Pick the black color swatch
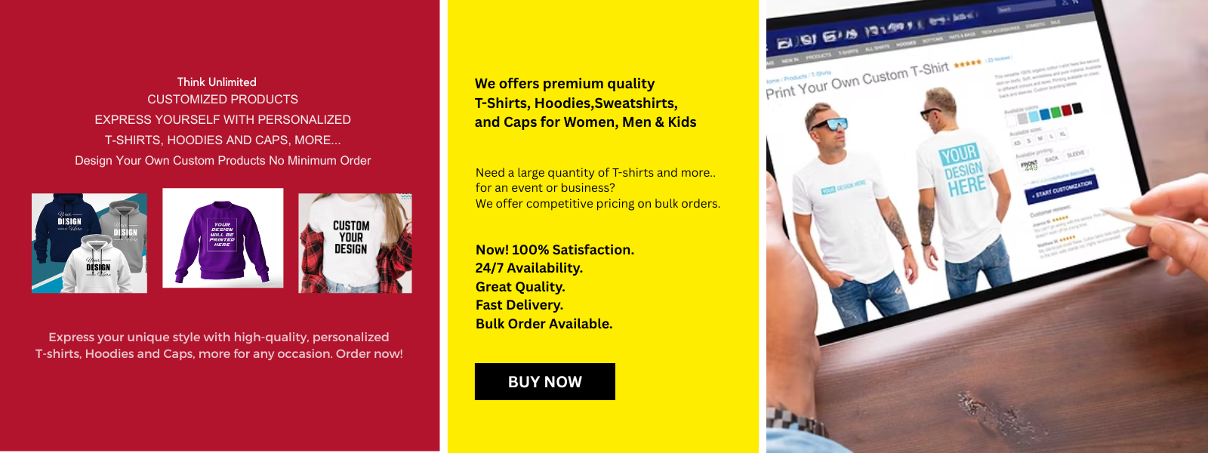The height and width of the screenshot is (453, 1208). (x=1077, y=108)
